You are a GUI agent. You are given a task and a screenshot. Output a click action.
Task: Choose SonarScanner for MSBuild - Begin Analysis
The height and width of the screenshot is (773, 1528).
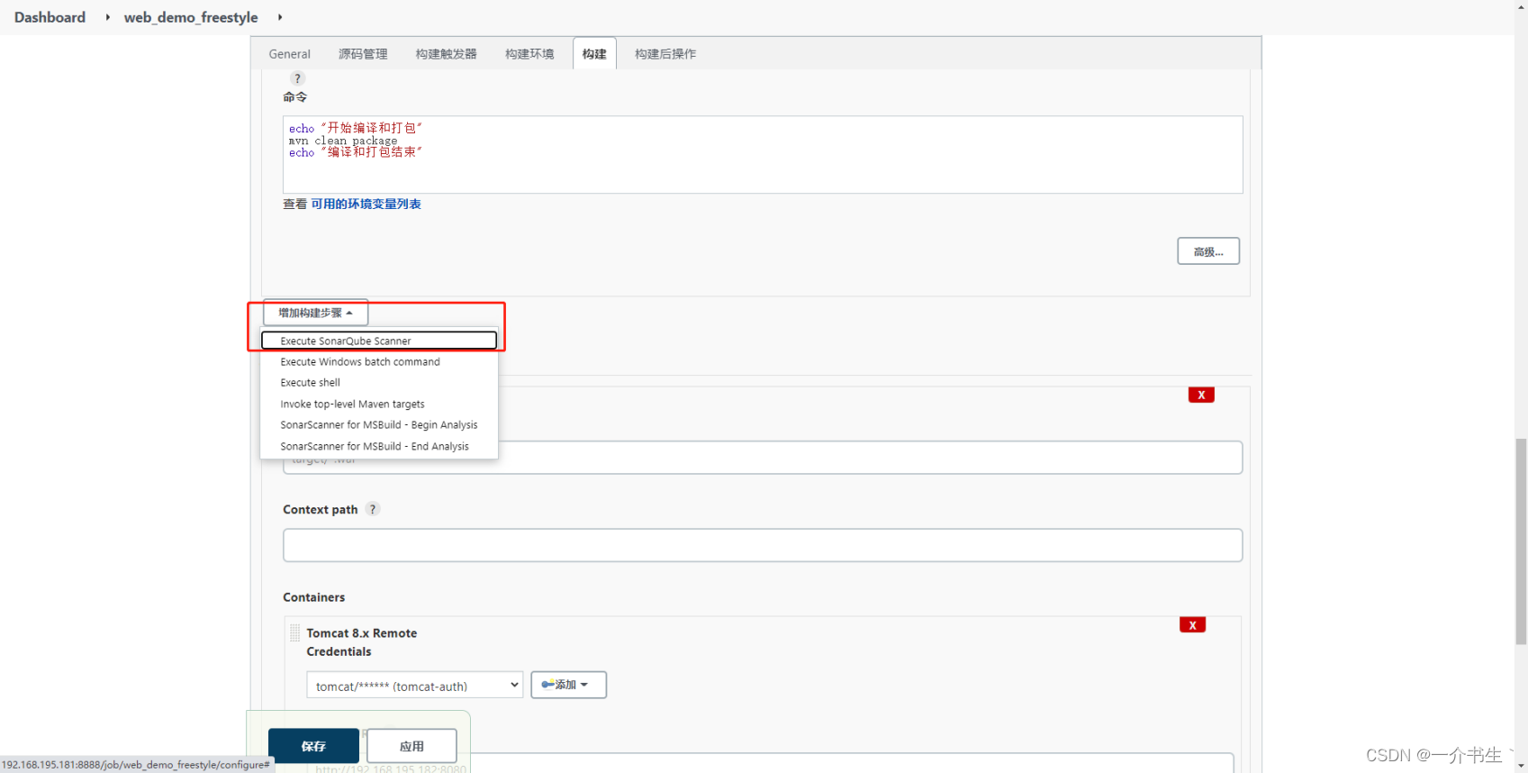tap(379, 425)
